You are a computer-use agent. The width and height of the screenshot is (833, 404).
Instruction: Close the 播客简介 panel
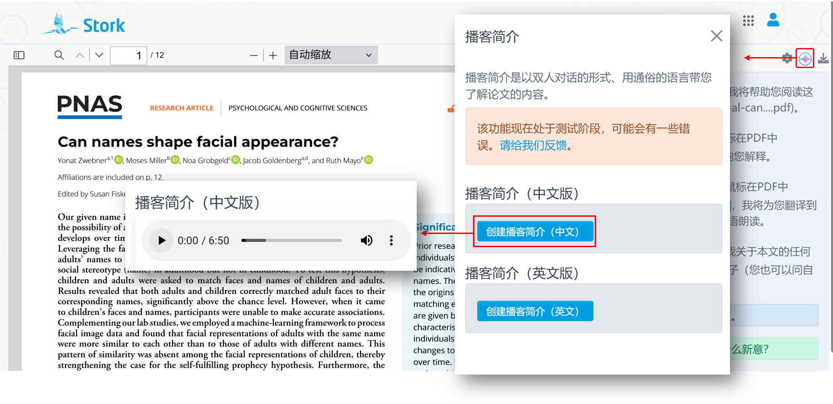tap(716, 36)
